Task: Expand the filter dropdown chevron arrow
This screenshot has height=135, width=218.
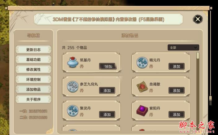Action: [x=195, y=48]
